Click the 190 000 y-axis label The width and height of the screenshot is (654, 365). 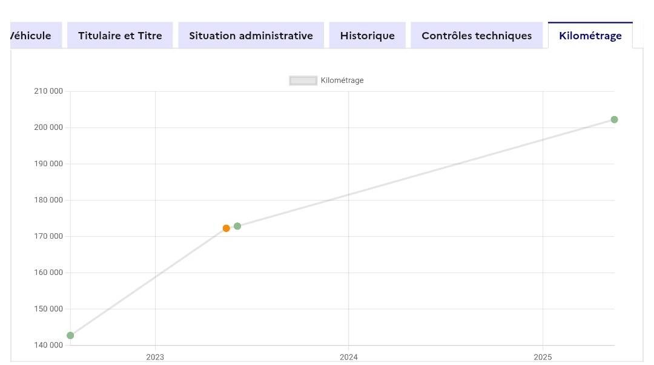[48, 164]
